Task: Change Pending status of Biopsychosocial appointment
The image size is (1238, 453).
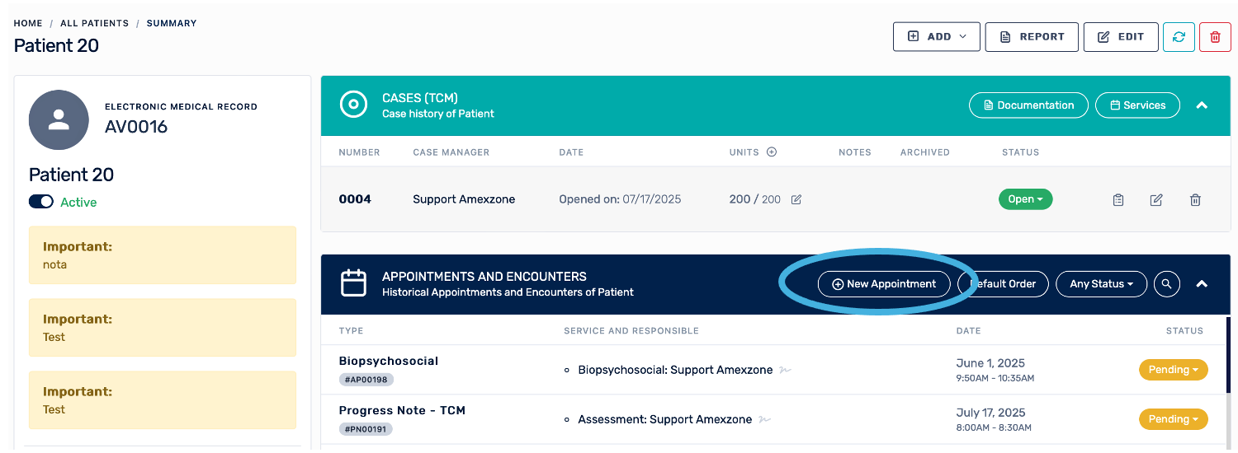Action: click(1173, 370)
